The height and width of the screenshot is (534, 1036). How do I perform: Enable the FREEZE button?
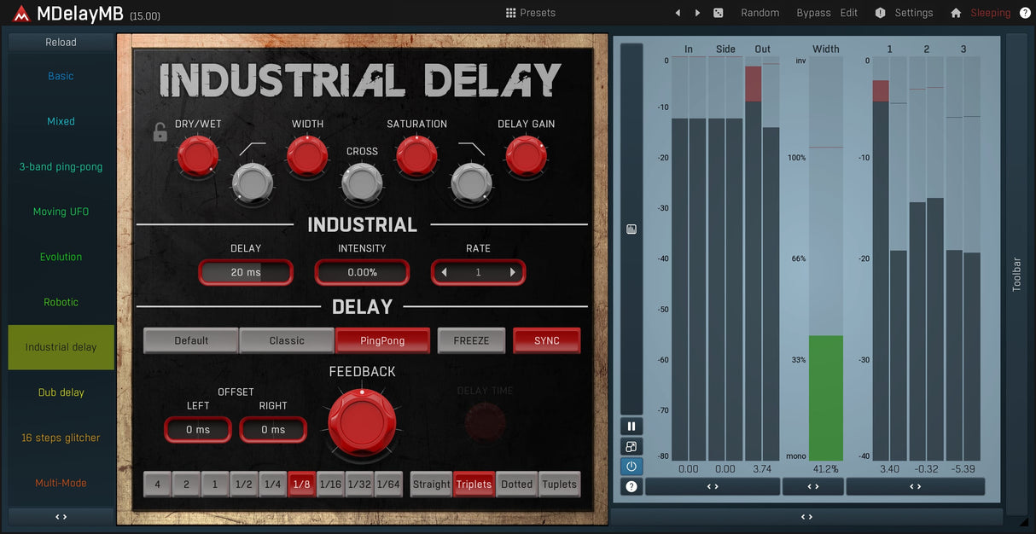click(471, 340)
